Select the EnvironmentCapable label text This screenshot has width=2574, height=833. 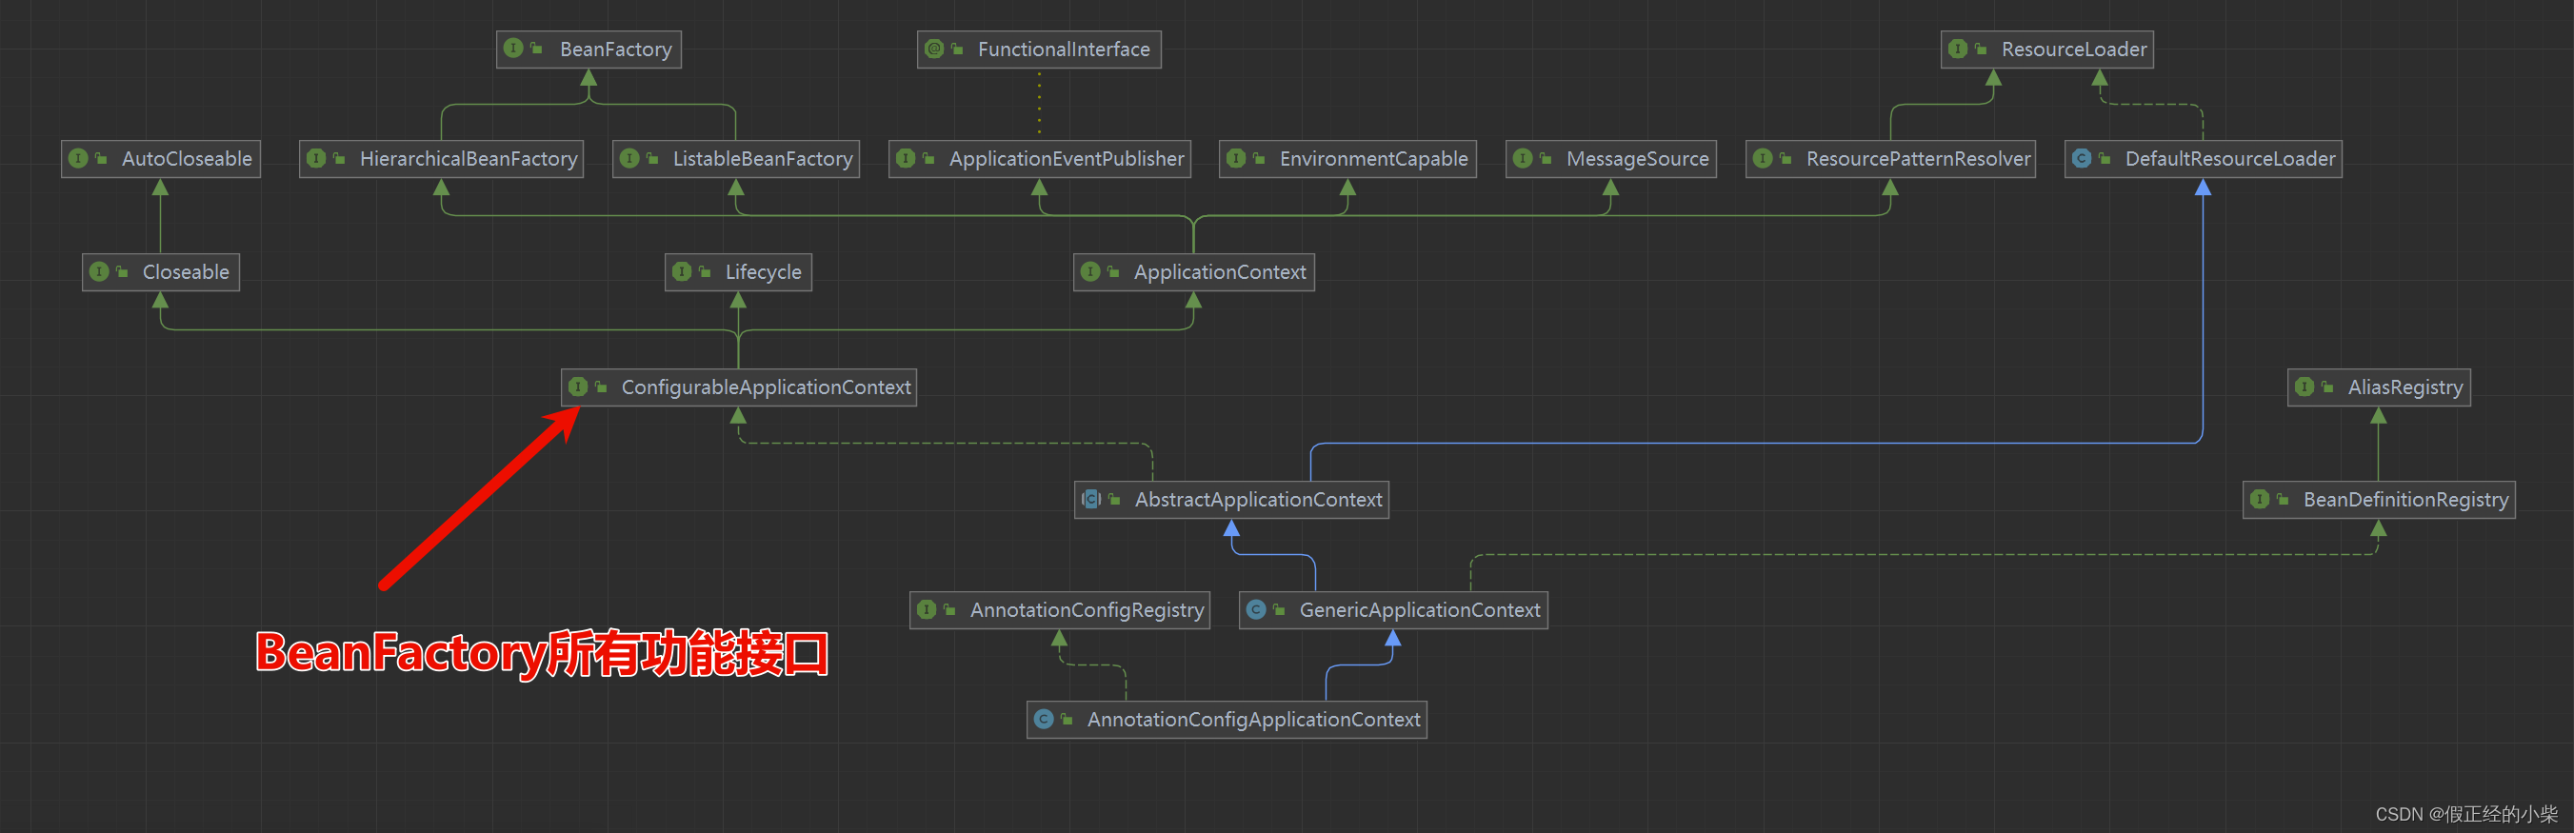pyautogui.click(x=1374, y=159)
